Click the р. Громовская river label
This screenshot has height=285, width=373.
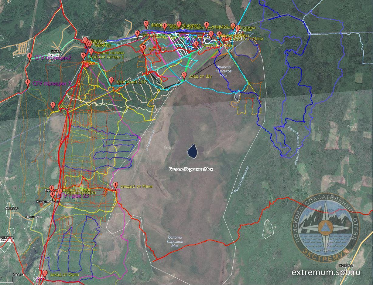(149, 141)
